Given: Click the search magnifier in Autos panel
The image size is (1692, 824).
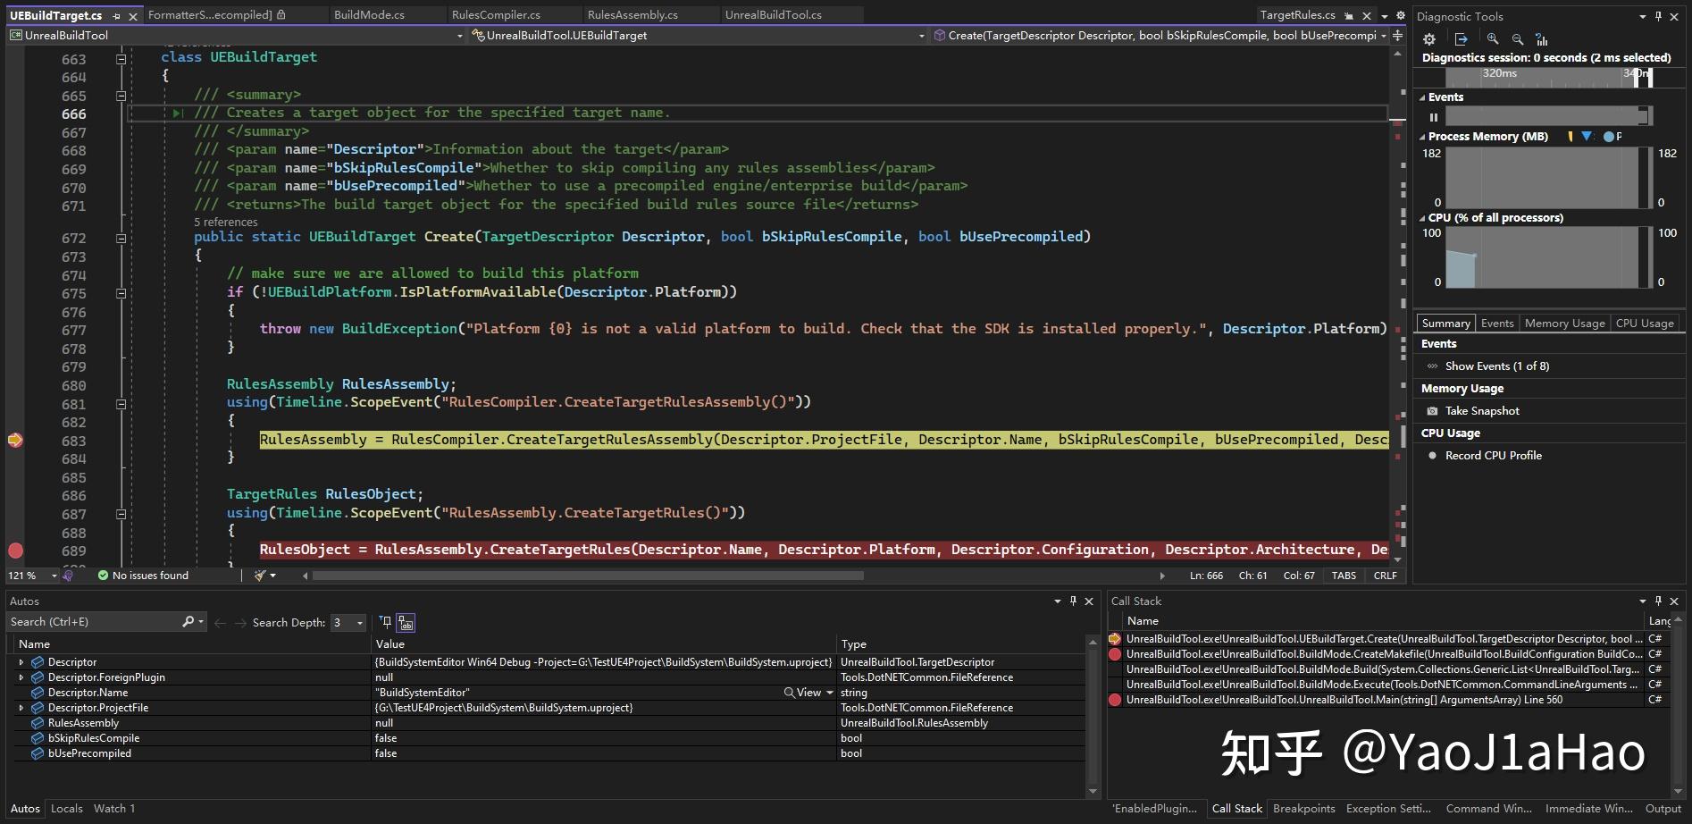Looking at the screenshot, I should point(188,621).
